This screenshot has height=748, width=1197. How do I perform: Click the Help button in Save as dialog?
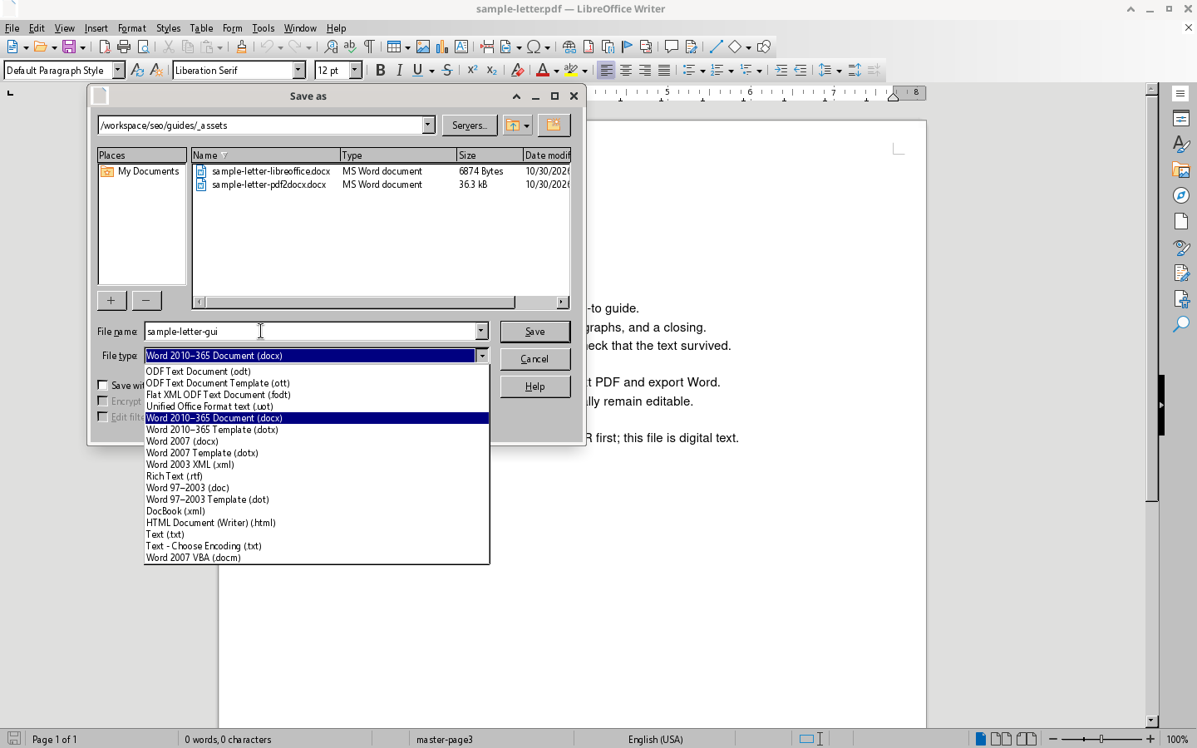535,386
